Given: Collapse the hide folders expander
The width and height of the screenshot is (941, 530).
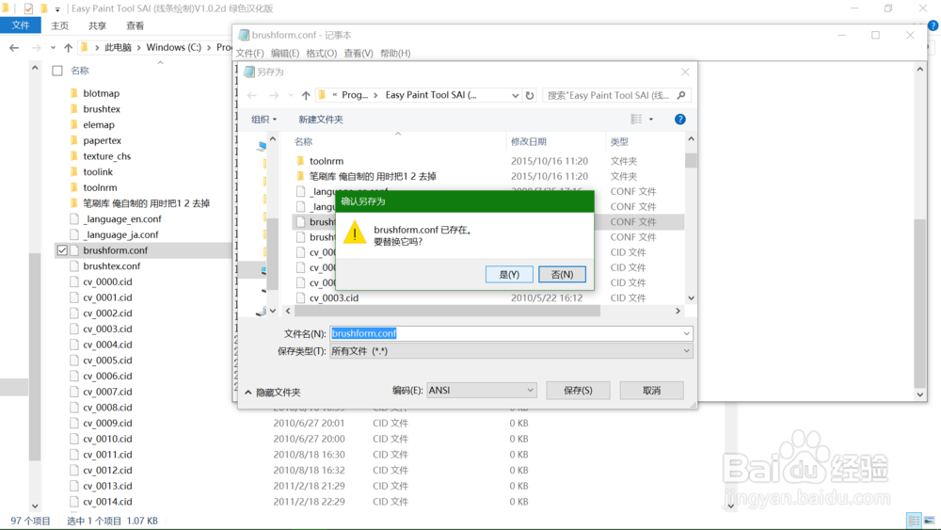Looking at the screenshot, I should 273,392.
